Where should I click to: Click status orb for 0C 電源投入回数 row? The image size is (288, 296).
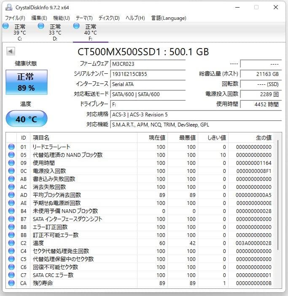pyautogui.click(x=11, y=171)
